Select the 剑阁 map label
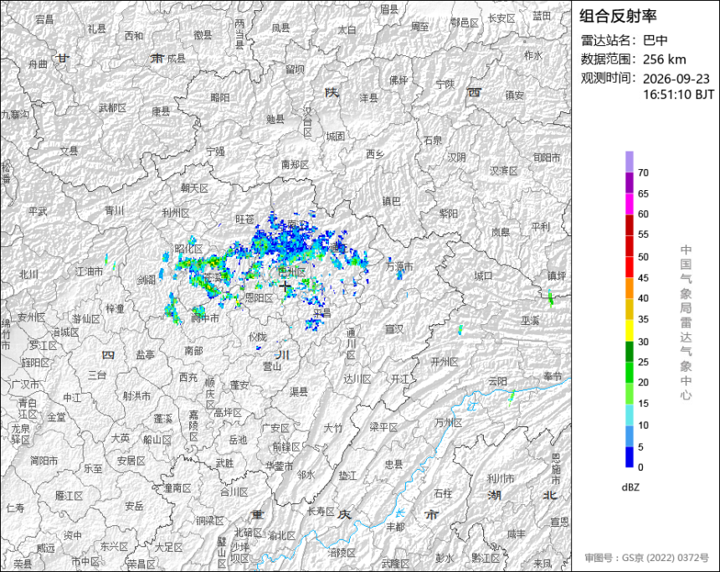Viewport: 720px width, 572px height. (x=146, y=280)
